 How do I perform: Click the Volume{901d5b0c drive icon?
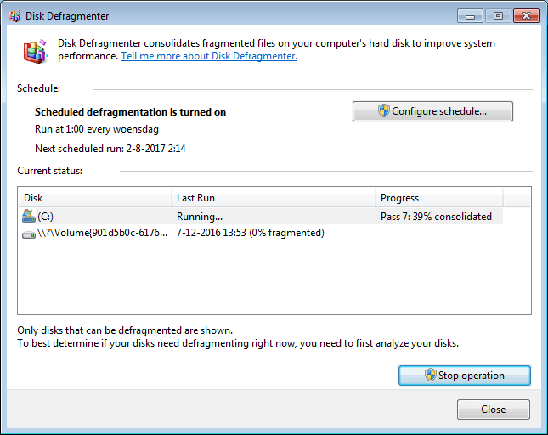29,234
